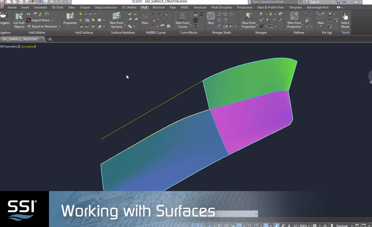
Task: Expand the Export to Structure dropdown arrow
Action: 60,26
